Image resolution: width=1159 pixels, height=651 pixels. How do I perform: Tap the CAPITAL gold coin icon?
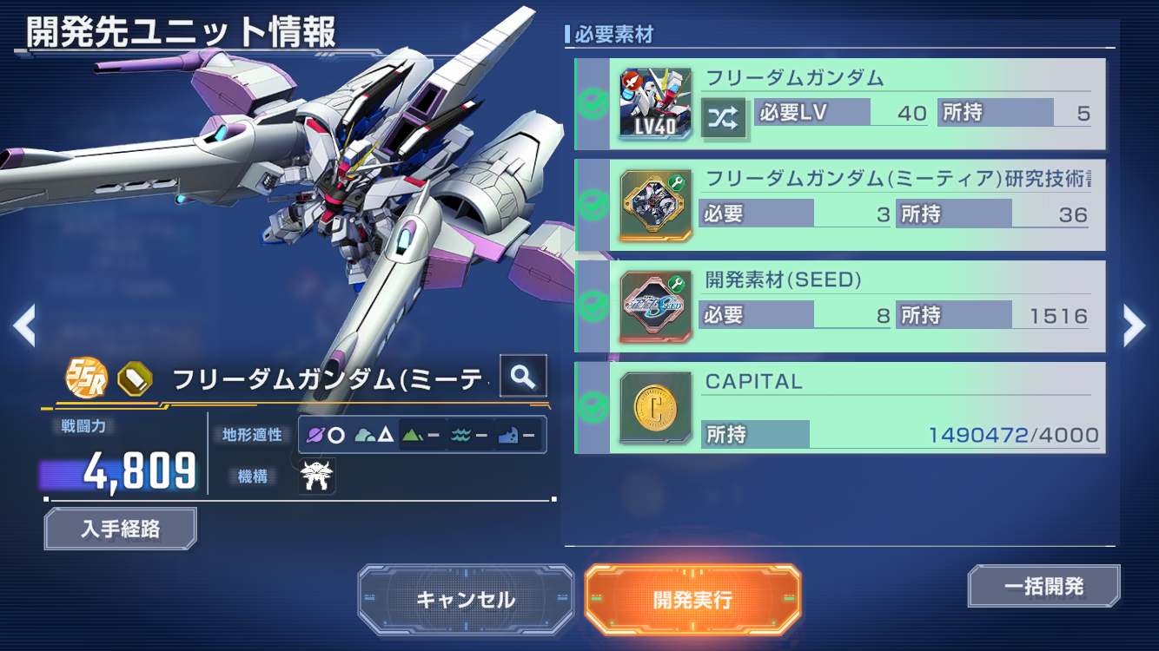click(x=656, y=408)
